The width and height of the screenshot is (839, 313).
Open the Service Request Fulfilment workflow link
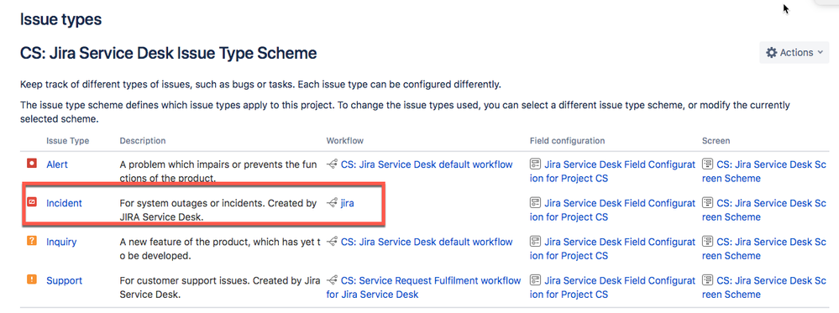click(x=424, y=287)
